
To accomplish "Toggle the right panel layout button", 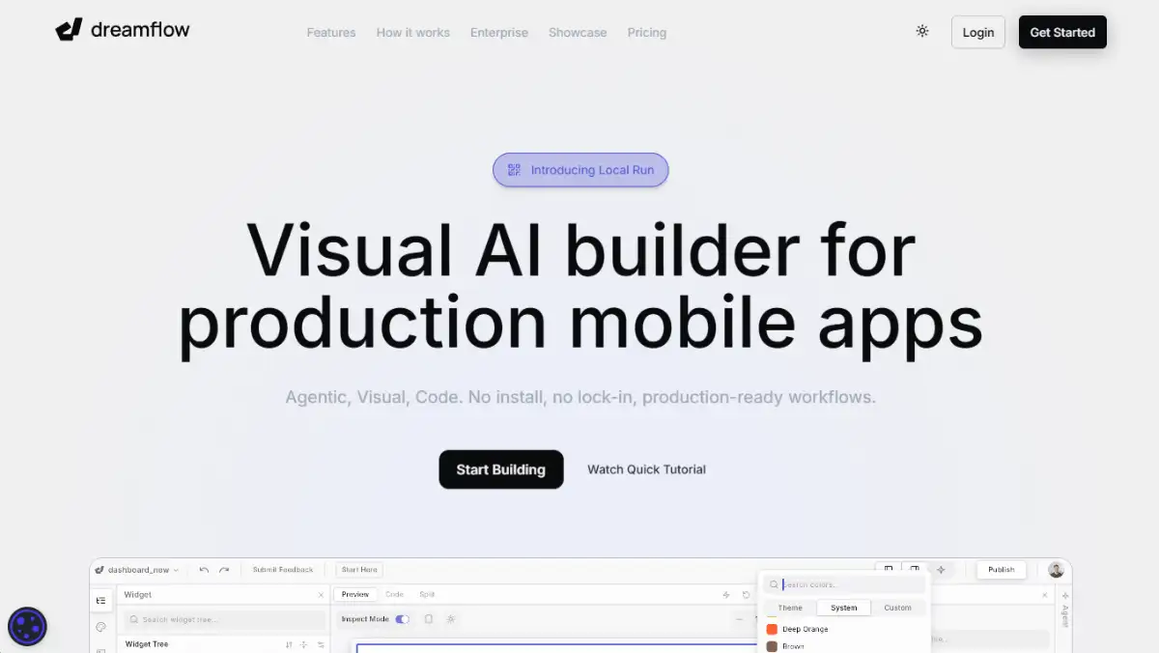I will tap(914, 569).
